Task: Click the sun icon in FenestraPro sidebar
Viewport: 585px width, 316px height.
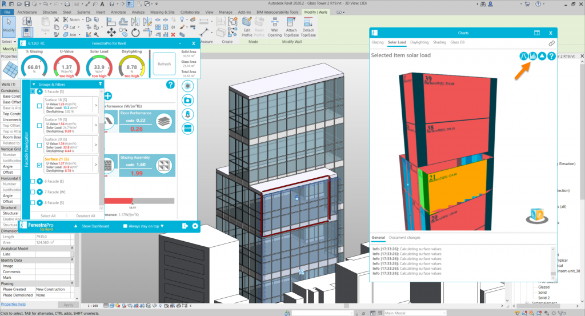Action: pos(187,86)
